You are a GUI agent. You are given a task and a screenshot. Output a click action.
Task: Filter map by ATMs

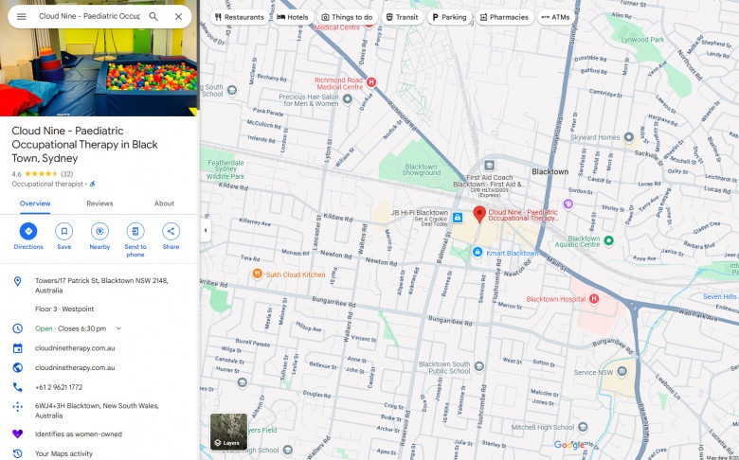click(555, 17)
